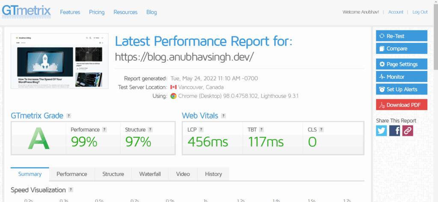This screenshot has width=438, height=202.
Task: Open help icon next to Performance score
Action: [104, 130]
